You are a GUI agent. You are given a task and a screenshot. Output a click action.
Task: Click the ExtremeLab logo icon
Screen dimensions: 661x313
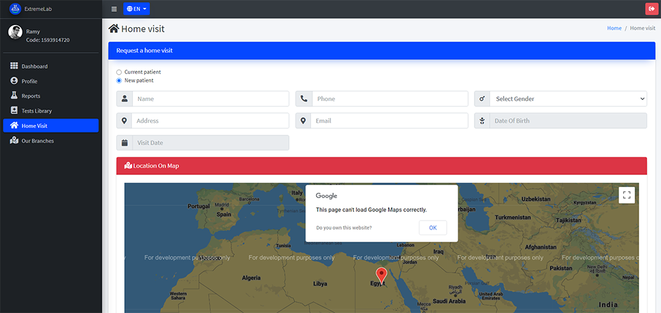15,9
